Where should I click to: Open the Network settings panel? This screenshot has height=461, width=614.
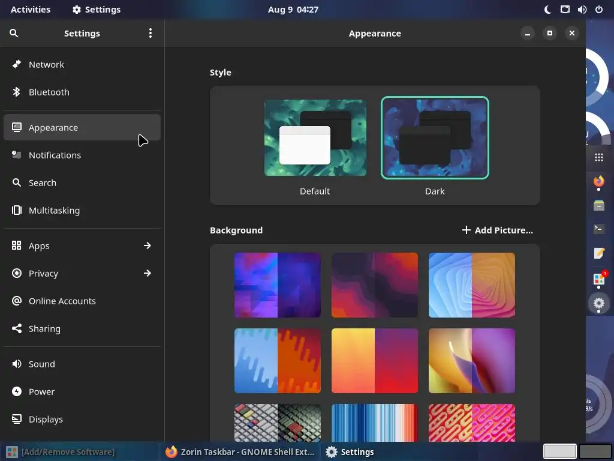82,65
